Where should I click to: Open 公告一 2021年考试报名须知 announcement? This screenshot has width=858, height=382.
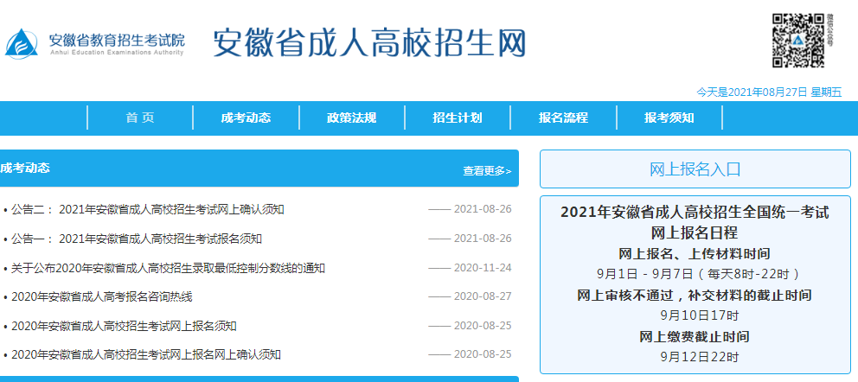point(137,239)
